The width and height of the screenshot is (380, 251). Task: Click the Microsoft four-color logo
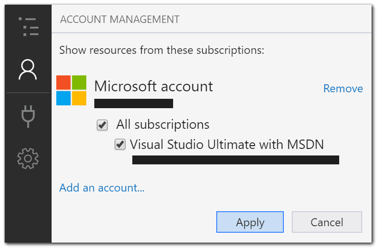coord(71,90)
